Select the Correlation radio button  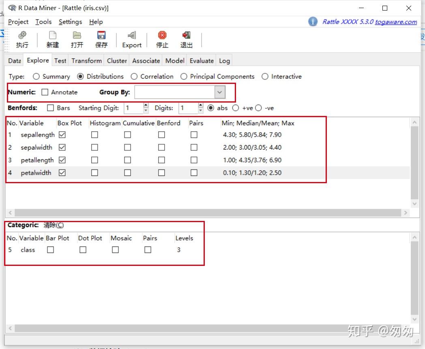pos(134,77)
